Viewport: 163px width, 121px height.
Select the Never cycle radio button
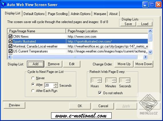pyautogui.click(x=33, y=78)
